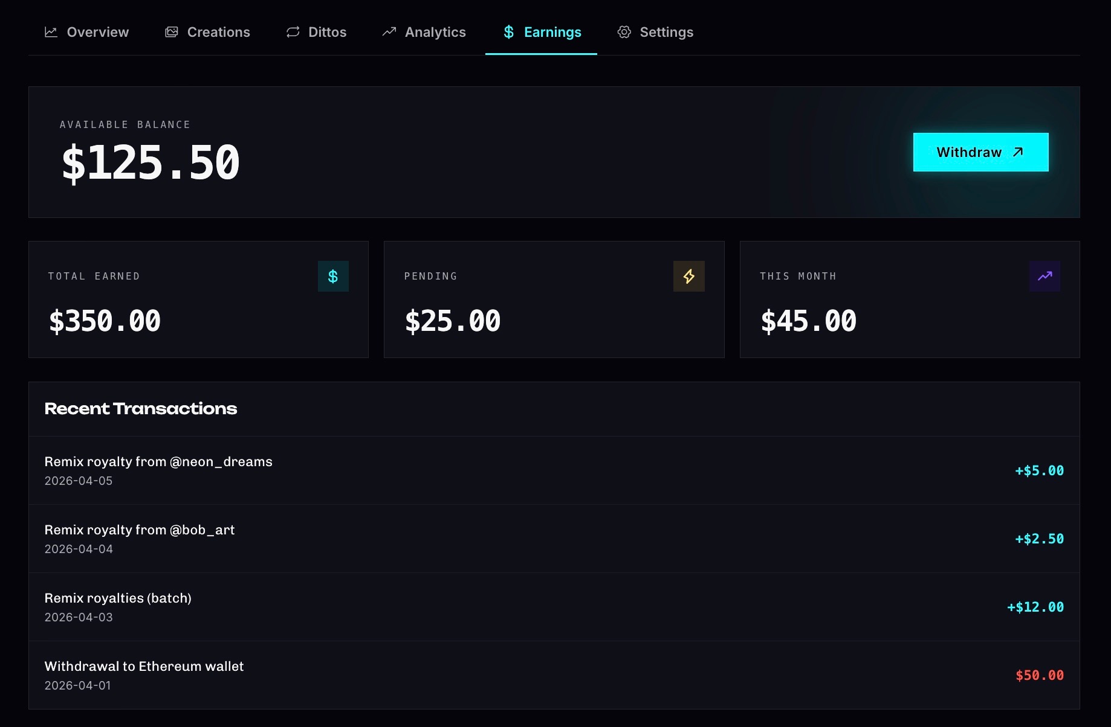Click the +$5.00 amount
This screenshot has height=727, width=1111.
1039,471
